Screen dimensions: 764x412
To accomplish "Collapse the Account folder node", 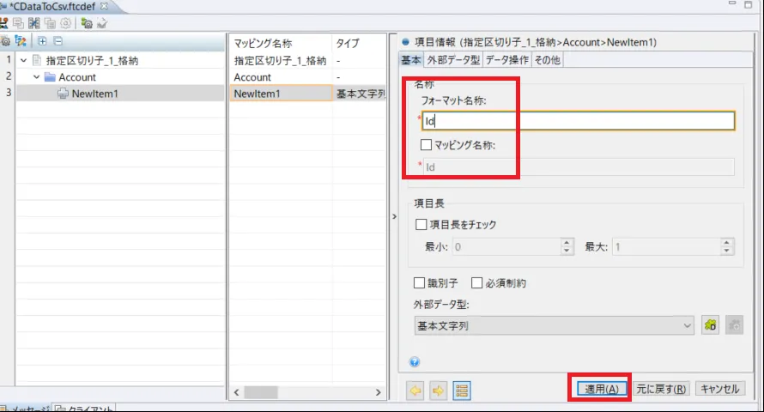I will (x=36, y=77).
